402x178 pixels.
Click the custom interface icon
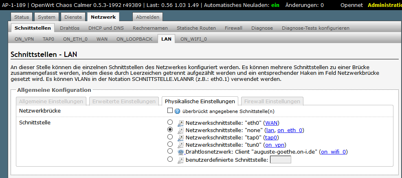click(x=180, y=160)
